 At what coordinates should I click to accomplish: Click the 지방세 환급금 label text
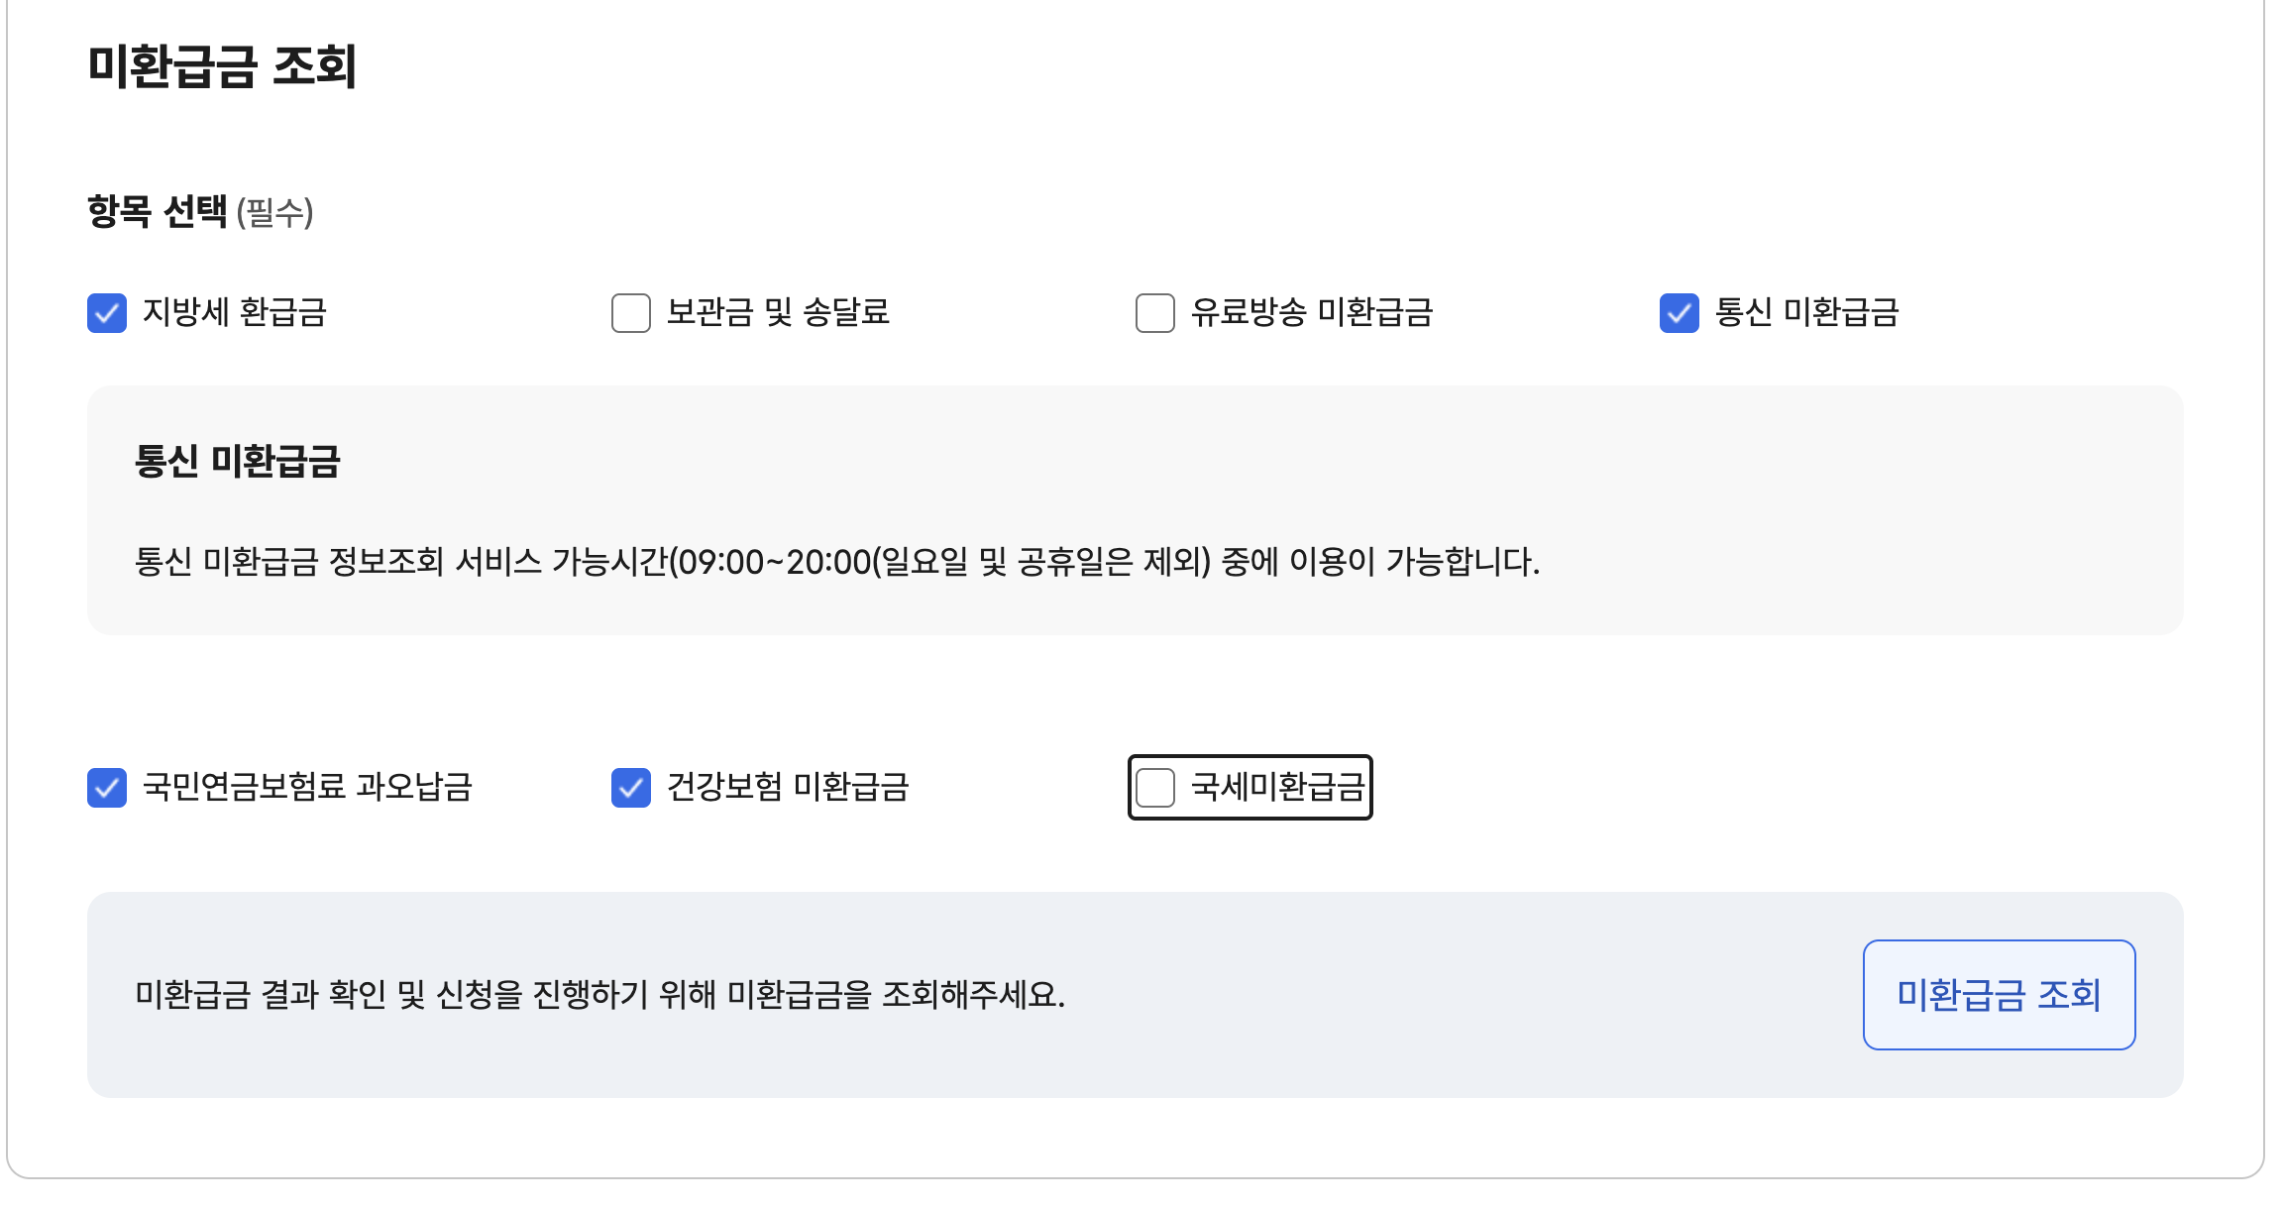pyautogui.click(x=235, y=312)
